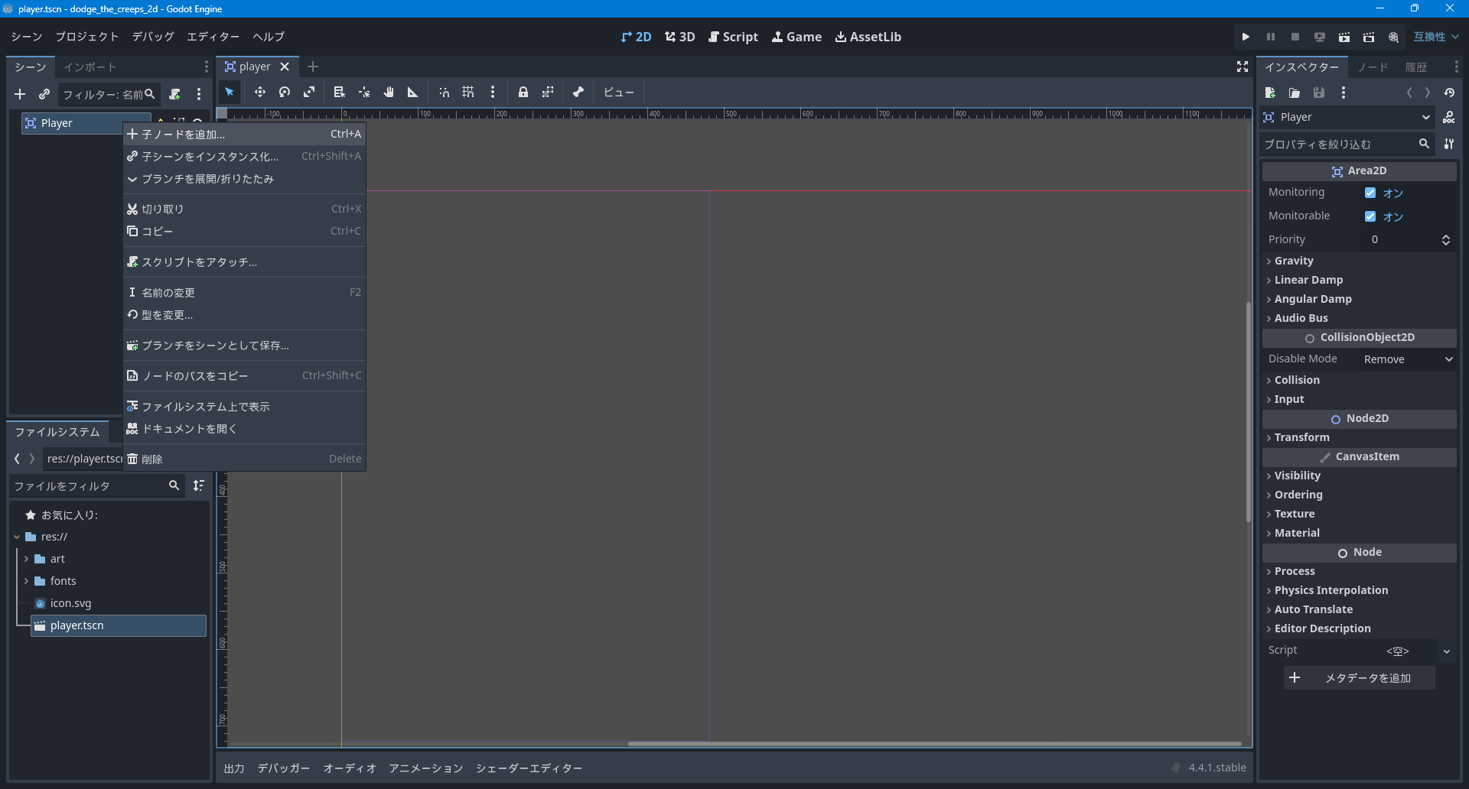Viewport: 1469px width, 789px height.
Task: Click the pause running project icon
Action: coord(1270,37)
